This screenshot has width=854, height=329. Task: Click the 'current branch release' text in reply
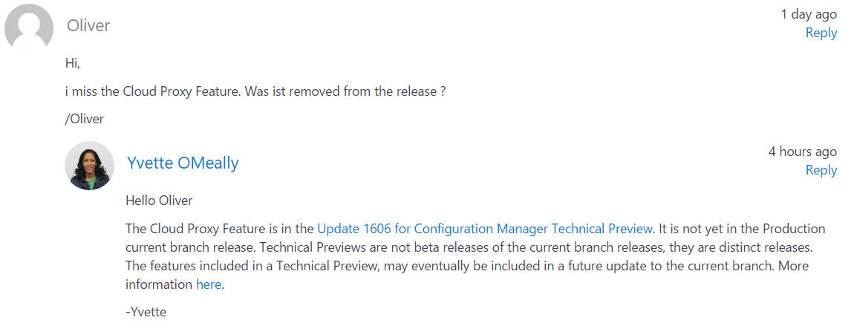coord(190,247)
